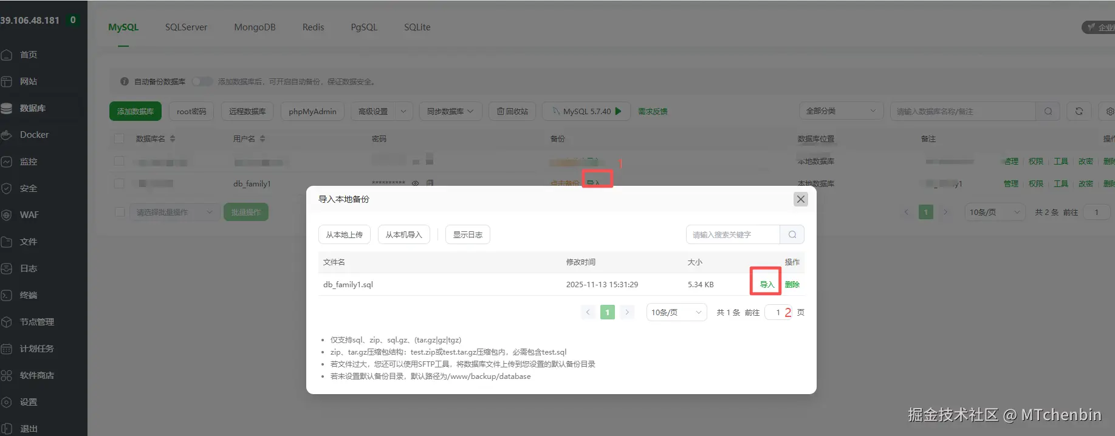Click 显示日志 in import dialog
The image size is (1115, 436).
(467, 234)
